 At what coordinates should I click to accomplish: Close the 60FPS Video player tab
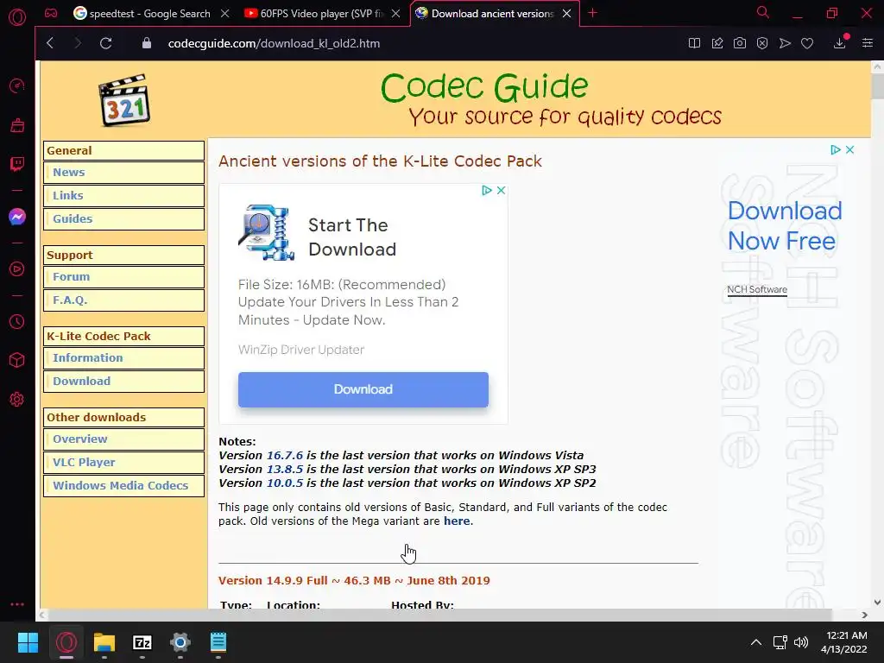coord(395,14)
